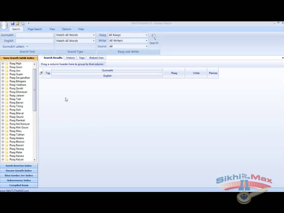Click the Copy pages icon in quick toolbar
Viewport: 284px width, 213px height.
[23, 23]
